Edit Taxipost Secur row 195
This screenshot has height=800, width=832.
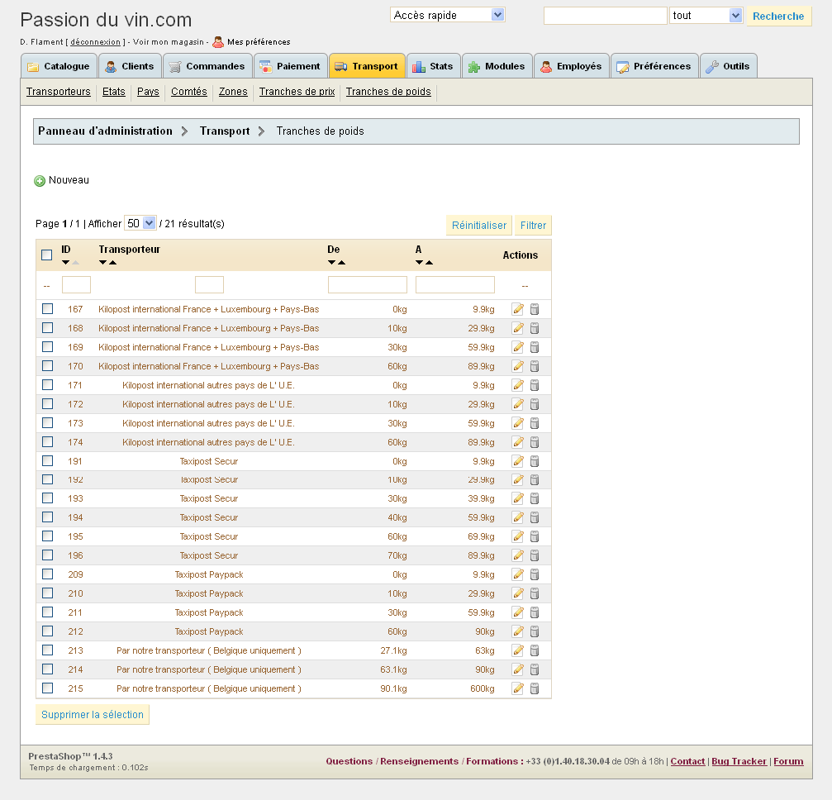pos(518,536)
